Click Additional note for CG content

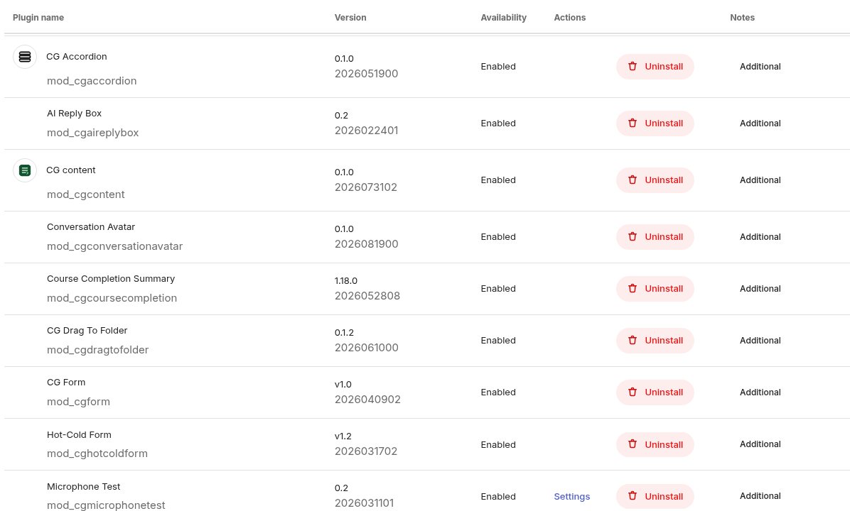760,180
